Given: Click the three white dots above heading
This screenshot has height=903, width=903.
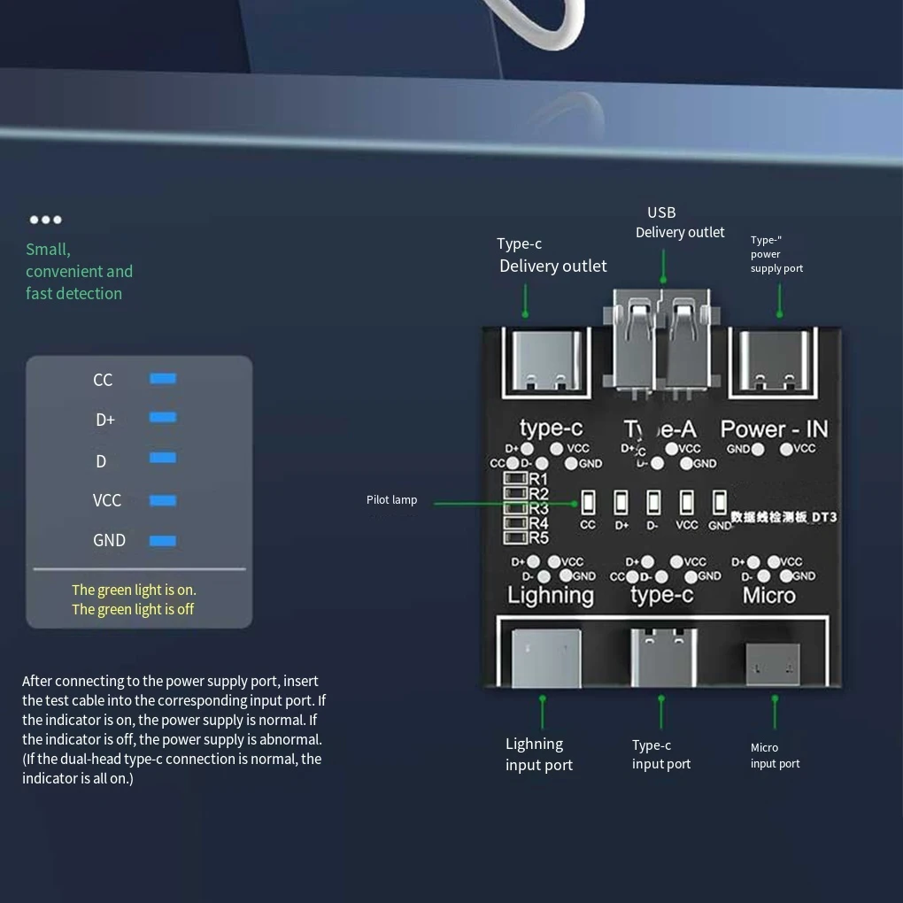Looking at the screenshot, I should pyautogui.click(x=45, y=220).
